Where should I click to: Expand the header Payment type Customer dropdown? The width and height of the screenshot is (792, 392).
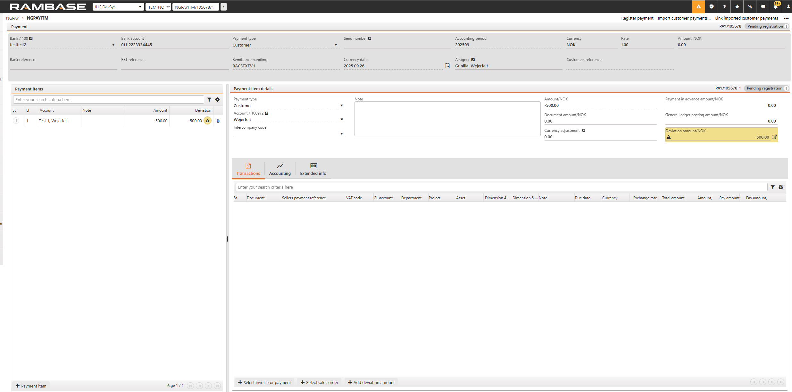336,45
